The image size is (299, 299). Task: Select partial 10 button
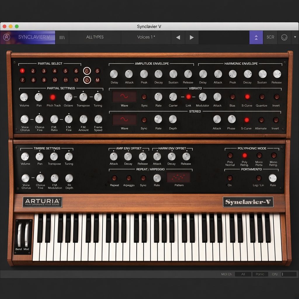(55, 80)
